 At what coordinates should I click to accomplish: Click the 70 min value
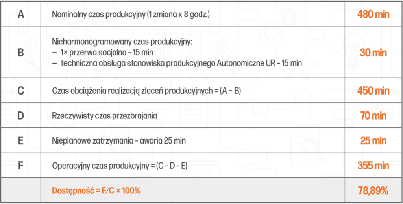click(x=373, y=116)
